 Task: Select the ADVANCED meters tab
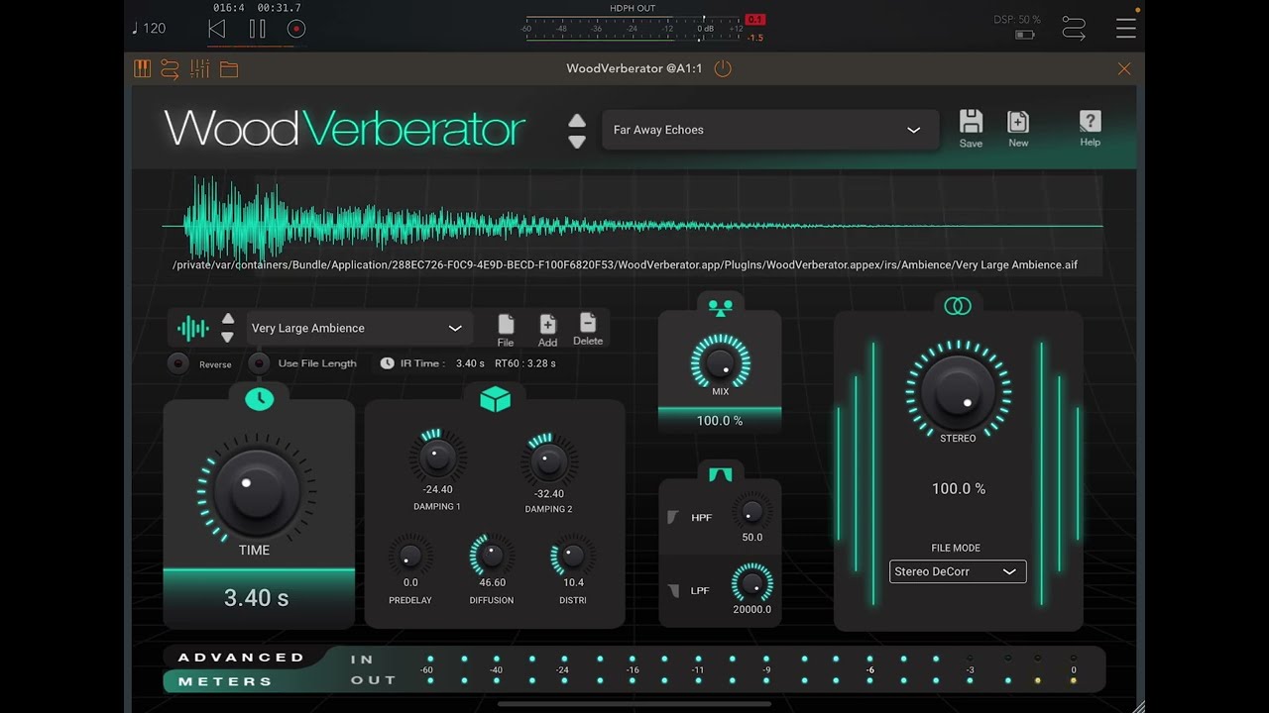241,657
